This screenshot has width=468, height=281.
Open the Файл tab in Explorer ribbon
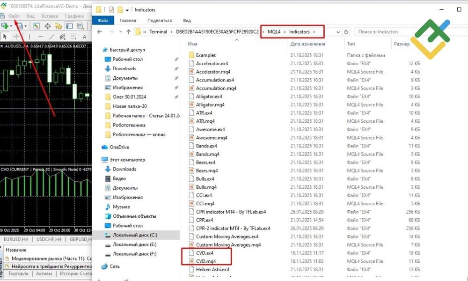click(x=103, y=20)
